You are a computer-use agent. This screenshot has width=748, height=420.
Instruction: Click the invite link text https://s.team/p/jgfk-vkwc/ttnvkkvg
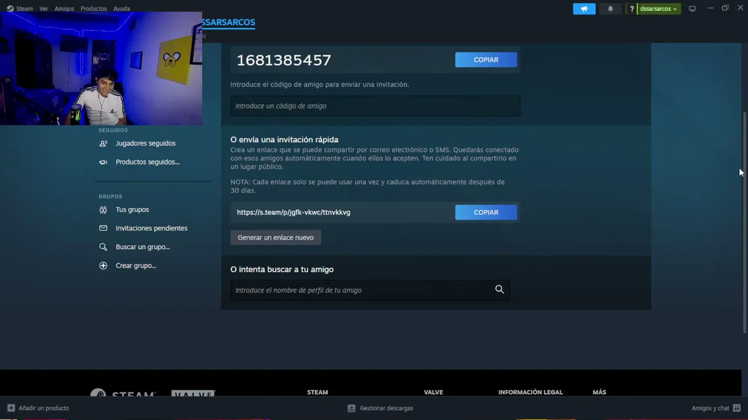[293, 212]
